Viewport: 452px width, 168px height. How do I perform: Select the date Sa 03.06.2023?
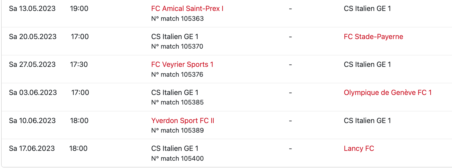(33, 93)
